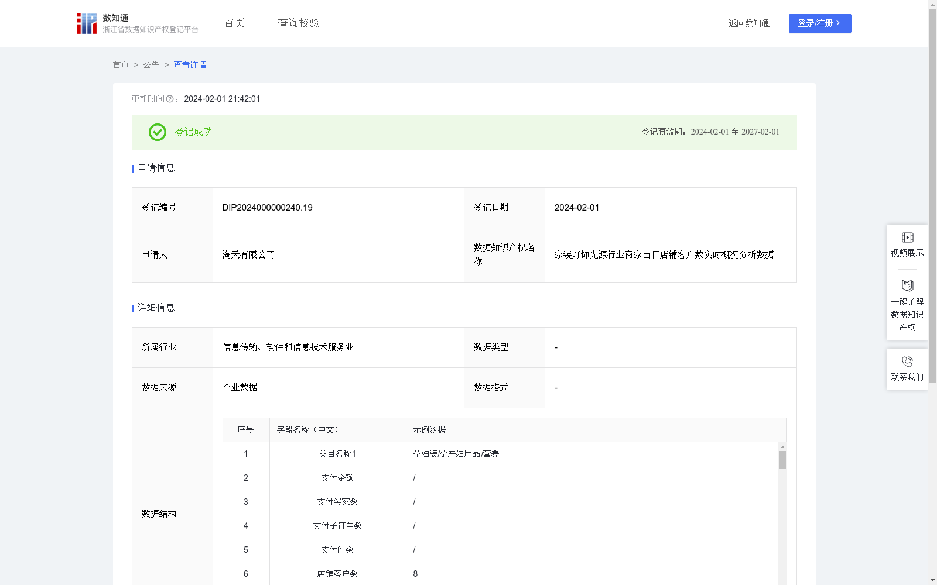Open 首页 from the breadcrumb

click(x=121, y=65)
